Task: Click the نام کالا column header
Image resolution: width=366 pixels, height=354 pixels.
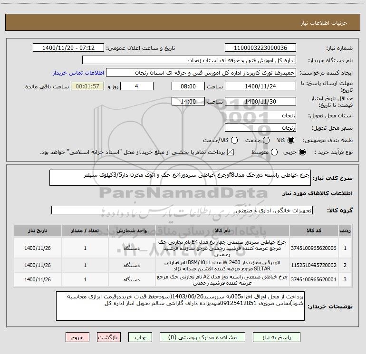Action: point(222,230)
